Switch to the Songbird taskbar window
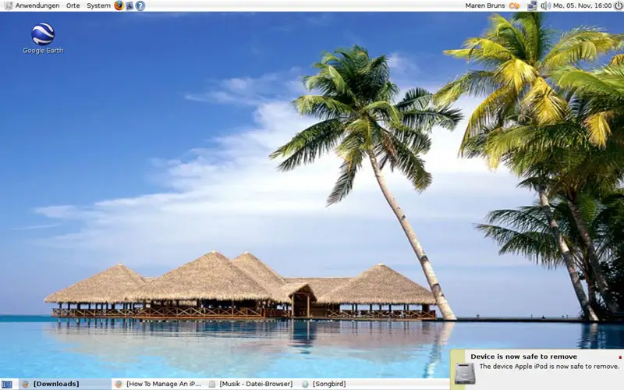This screenshot has height=390, width=624. tap(324, 384)
